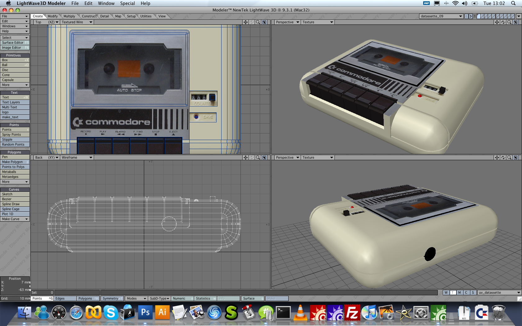Expand the Select dropdown in sidebar

(15, 38)
